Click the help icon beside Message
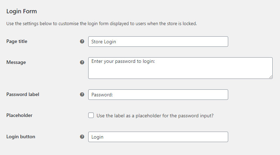280x155 pixels. coord(82,62)
